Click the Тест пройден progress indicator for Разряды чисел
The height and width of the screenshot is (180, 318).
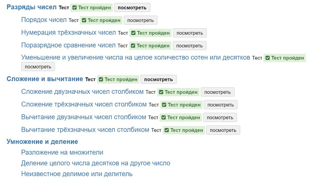click(x=91, y=7)
